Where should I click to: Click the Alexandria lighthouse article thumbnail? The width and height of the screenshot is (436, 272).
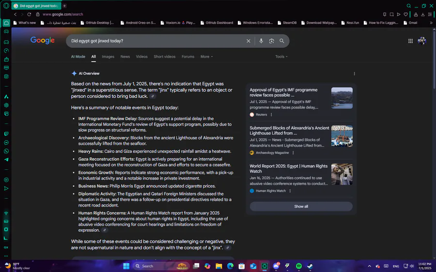[x=342, y=136]
